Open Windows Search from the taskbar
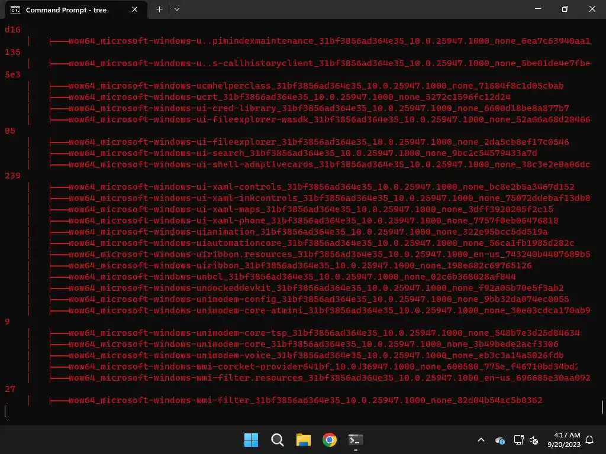This screenshot has width=606, height=454. [x=277, y=440]
